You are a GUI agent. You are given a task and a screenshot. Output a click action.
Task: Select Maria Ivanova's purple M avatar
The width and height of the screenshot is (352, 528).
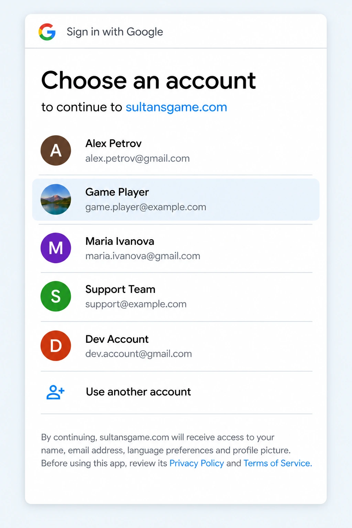(x=56, y=248)
